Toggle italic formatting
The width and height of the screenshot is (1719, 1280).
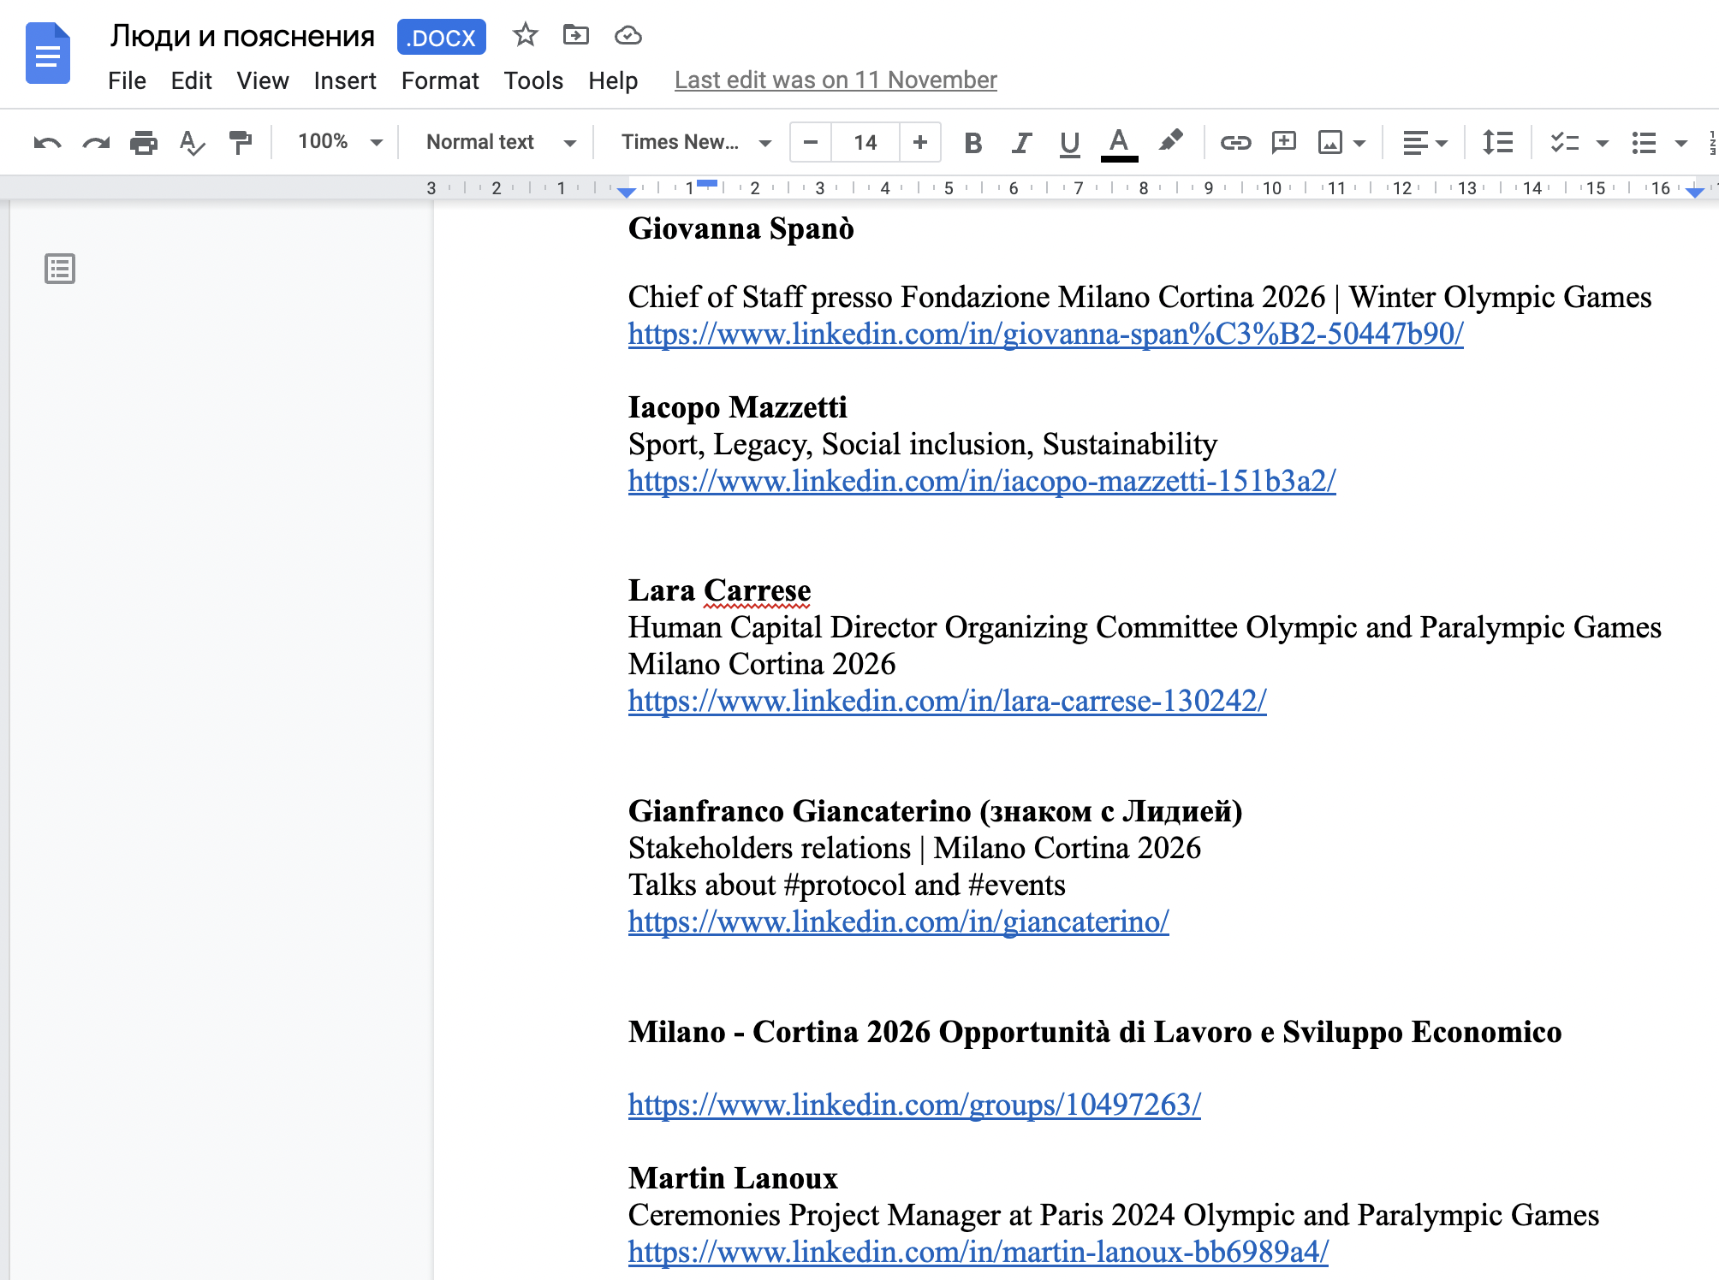tap(1020, 143)
